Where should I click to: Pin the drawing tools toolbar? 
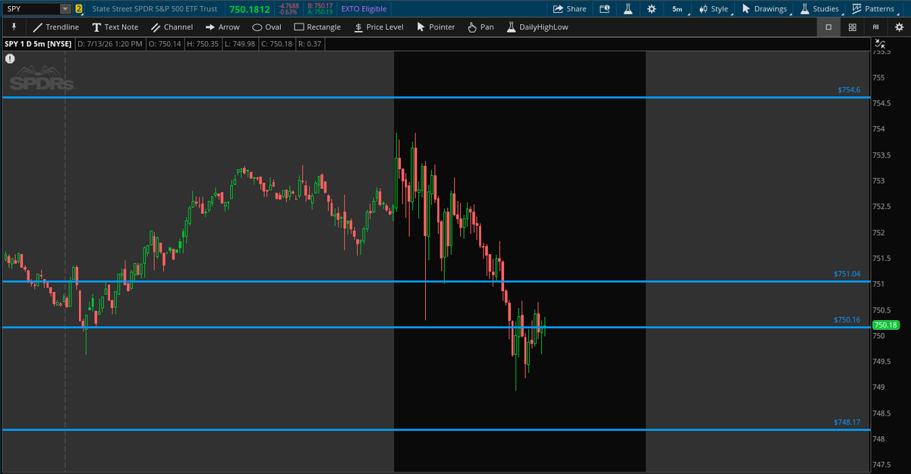tap(14, 27)
